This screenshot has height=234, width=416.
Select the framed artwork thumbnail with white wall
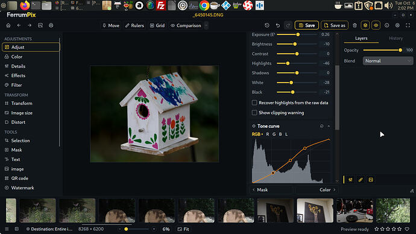[315, 210]
